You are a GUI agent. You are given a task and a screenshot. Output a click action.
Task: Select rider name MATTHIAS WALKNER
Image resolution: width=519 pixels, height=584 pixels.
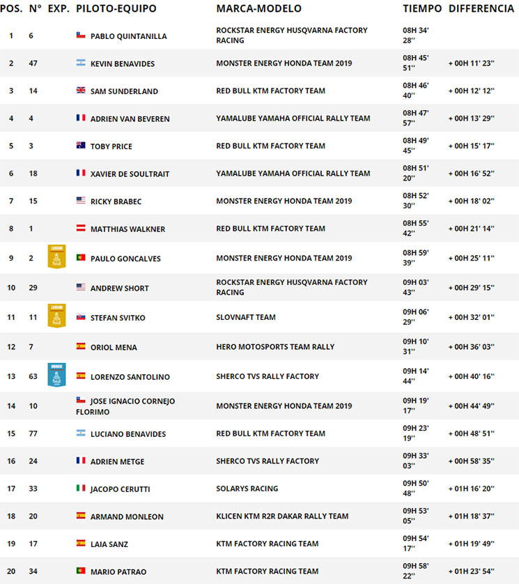pos(127,229)
